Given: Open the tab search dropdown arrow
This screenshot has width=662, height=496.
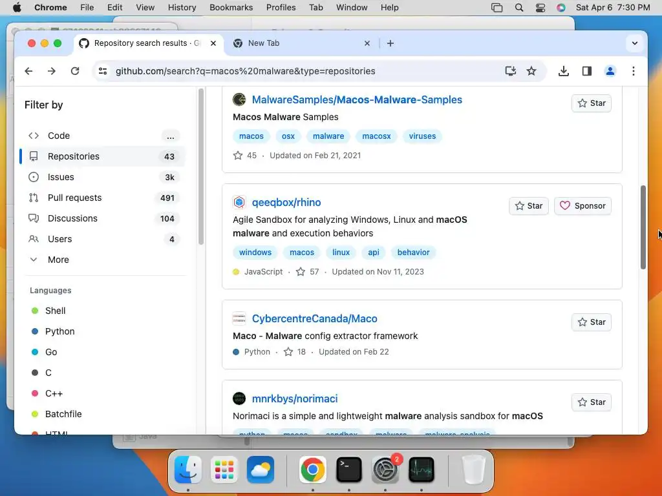Looking at the screenshot, I should [x=635, y=43].
